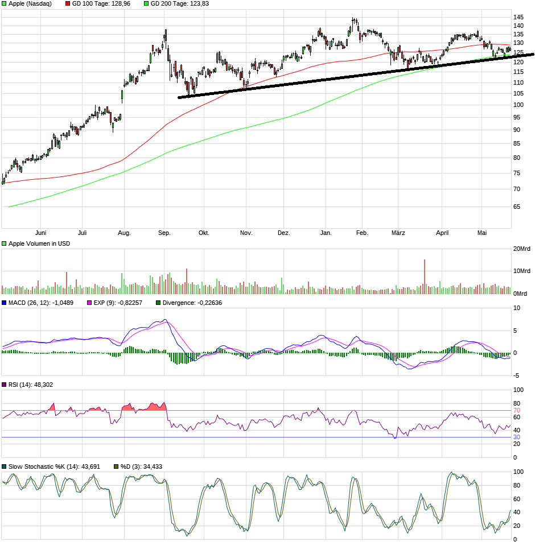Select the Slow Stochastic %K legend icon
The image size is (535, 545).
4,466
